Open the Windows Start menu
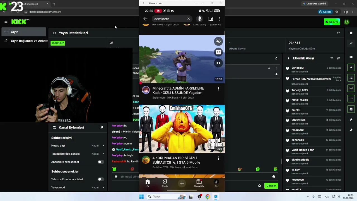 (x=141, y=197)
